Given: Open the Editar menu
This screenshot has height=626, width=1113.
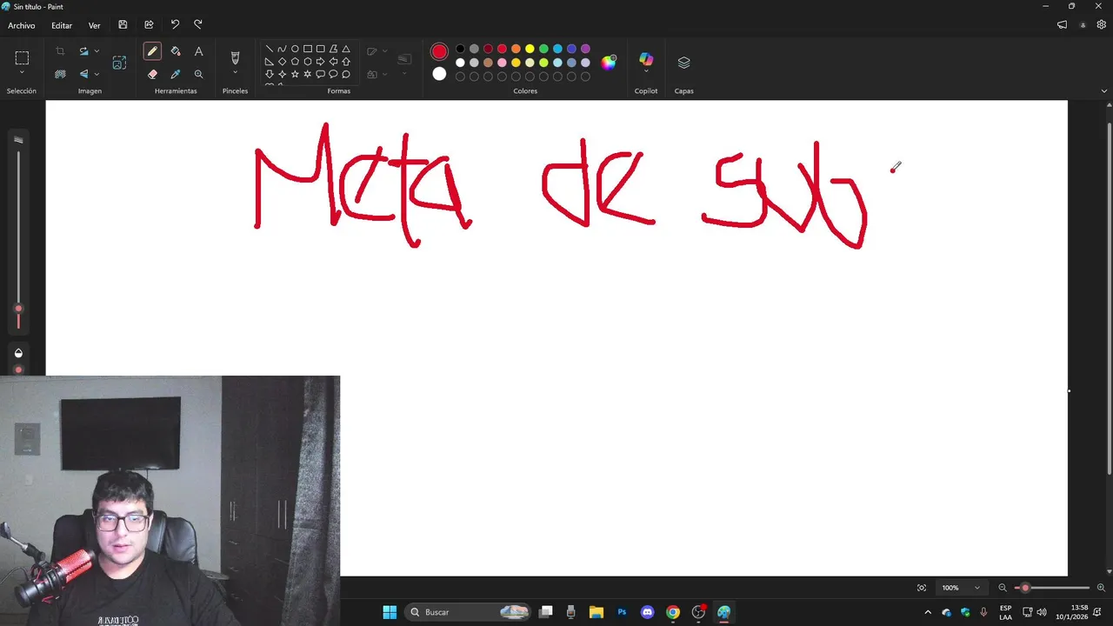Looking at the screenshot, I should 62,25.
